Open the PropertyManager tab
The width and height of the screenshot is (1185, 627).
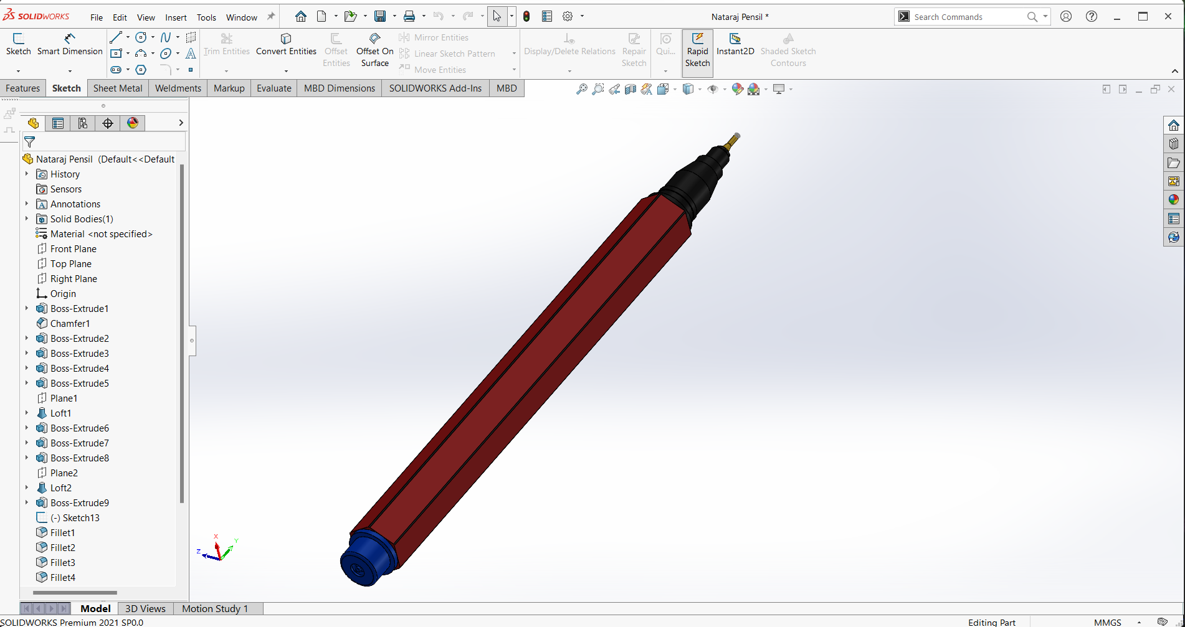[58, 123]
